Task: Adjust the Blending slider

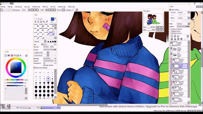Action: [50, 59]
